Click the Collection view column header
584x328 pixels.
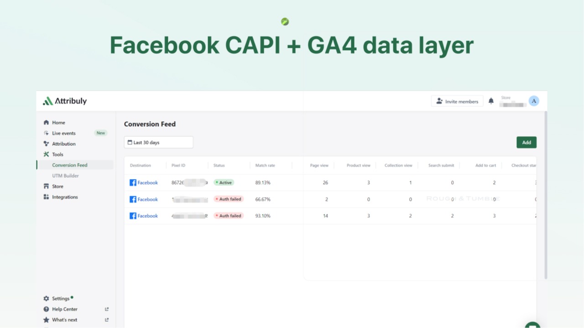pos(398,165)
